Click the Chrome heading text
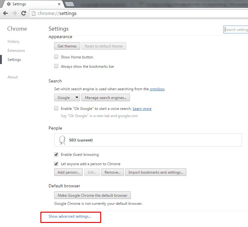The image size is (248, 227). (x=17, y=29)
